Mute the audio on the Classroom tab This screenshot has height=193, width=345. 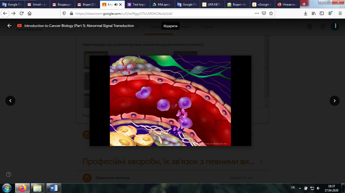116,4
